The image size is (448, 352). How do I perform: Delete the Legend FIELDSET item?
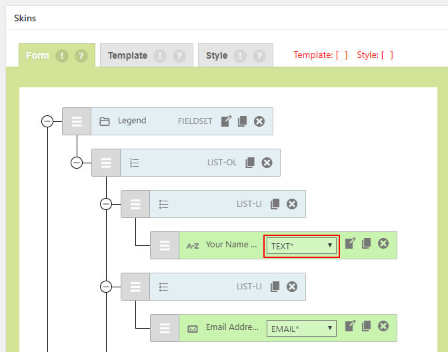259,121
